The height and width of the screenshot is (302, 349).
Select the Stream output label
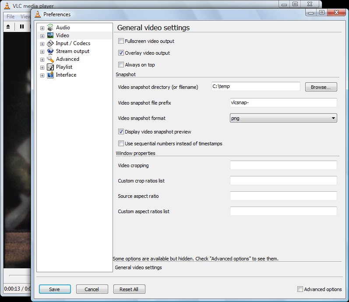pos(73,51)
